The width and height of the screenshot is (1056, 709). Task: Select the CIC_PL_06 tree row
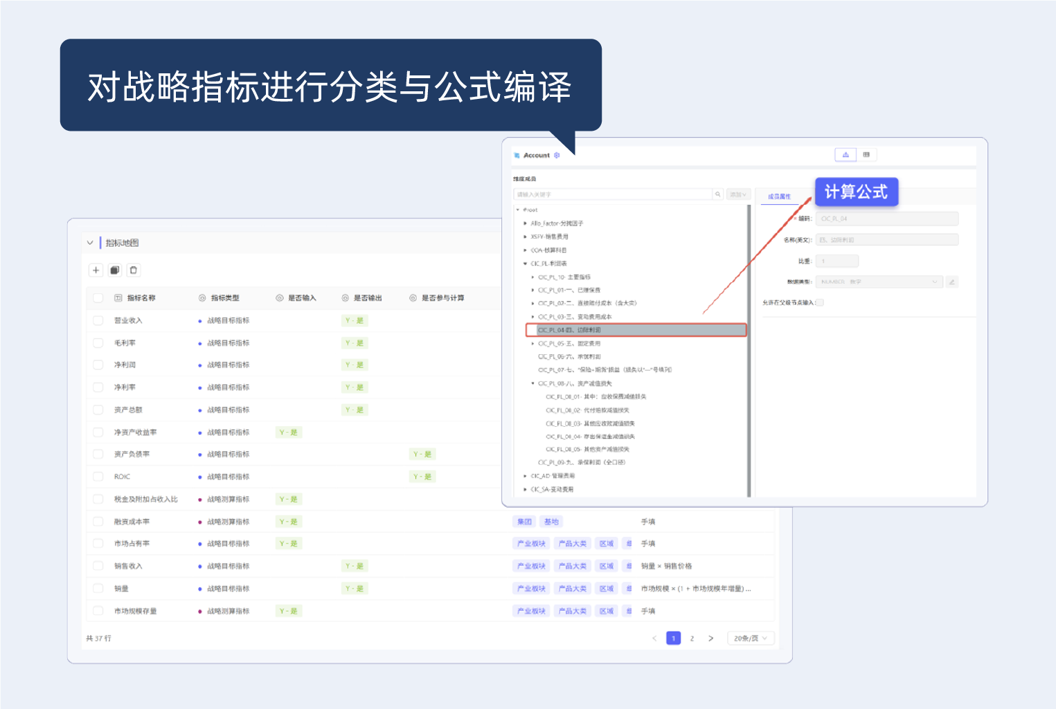tap(569, 357)
